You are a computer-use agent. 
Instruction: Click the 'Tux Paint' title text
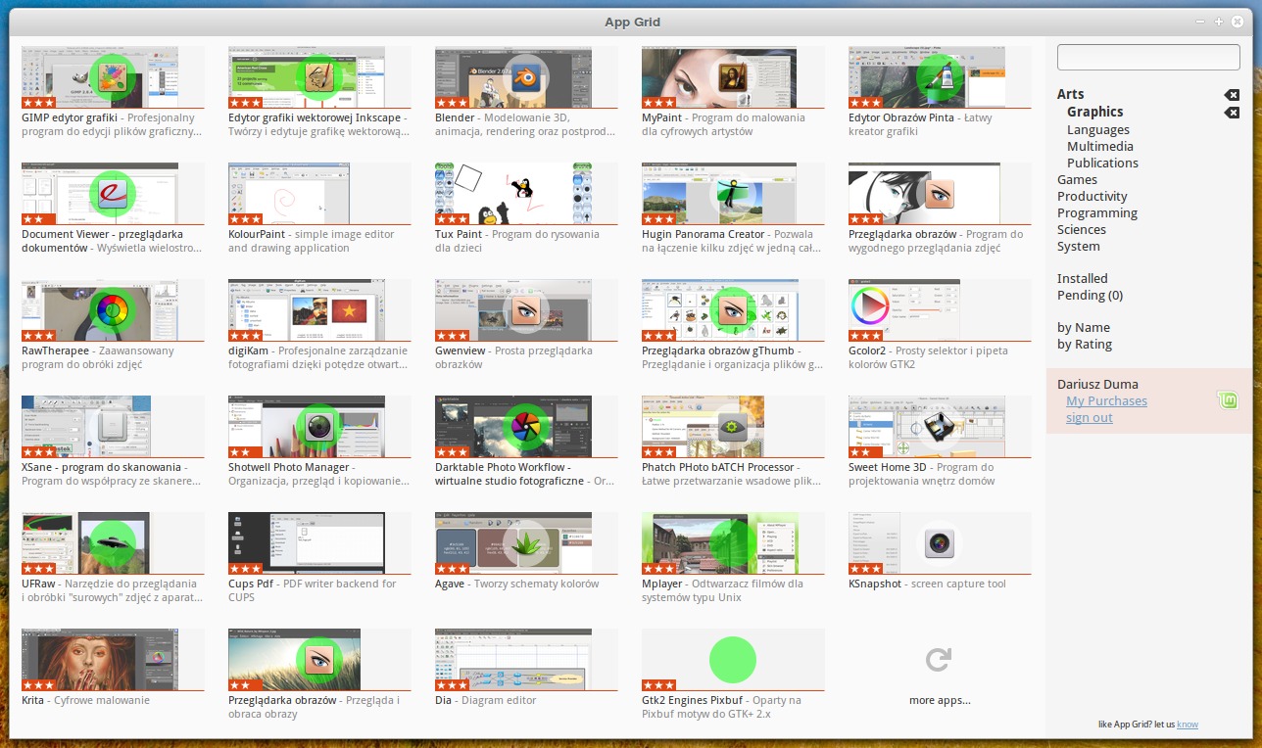[x=461, y=234]
